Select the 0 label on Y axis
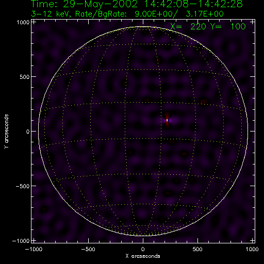Viewport: 264px width, 264px height. click(x=28, y=131)
